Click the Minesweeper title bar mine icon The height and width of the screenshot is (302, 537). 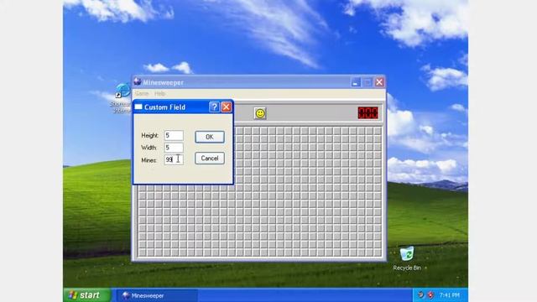138,82
